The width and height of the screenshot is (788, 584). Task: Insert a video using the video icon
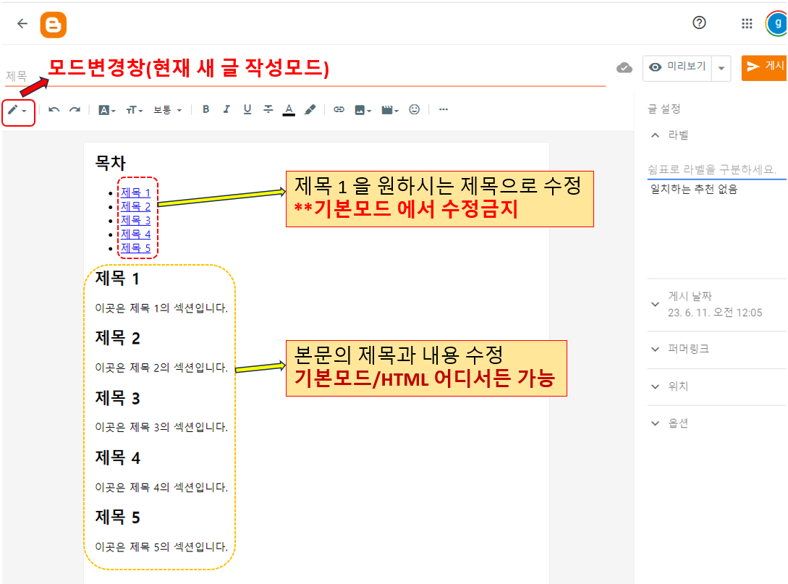pyautogui.click(x=387, y=109)
